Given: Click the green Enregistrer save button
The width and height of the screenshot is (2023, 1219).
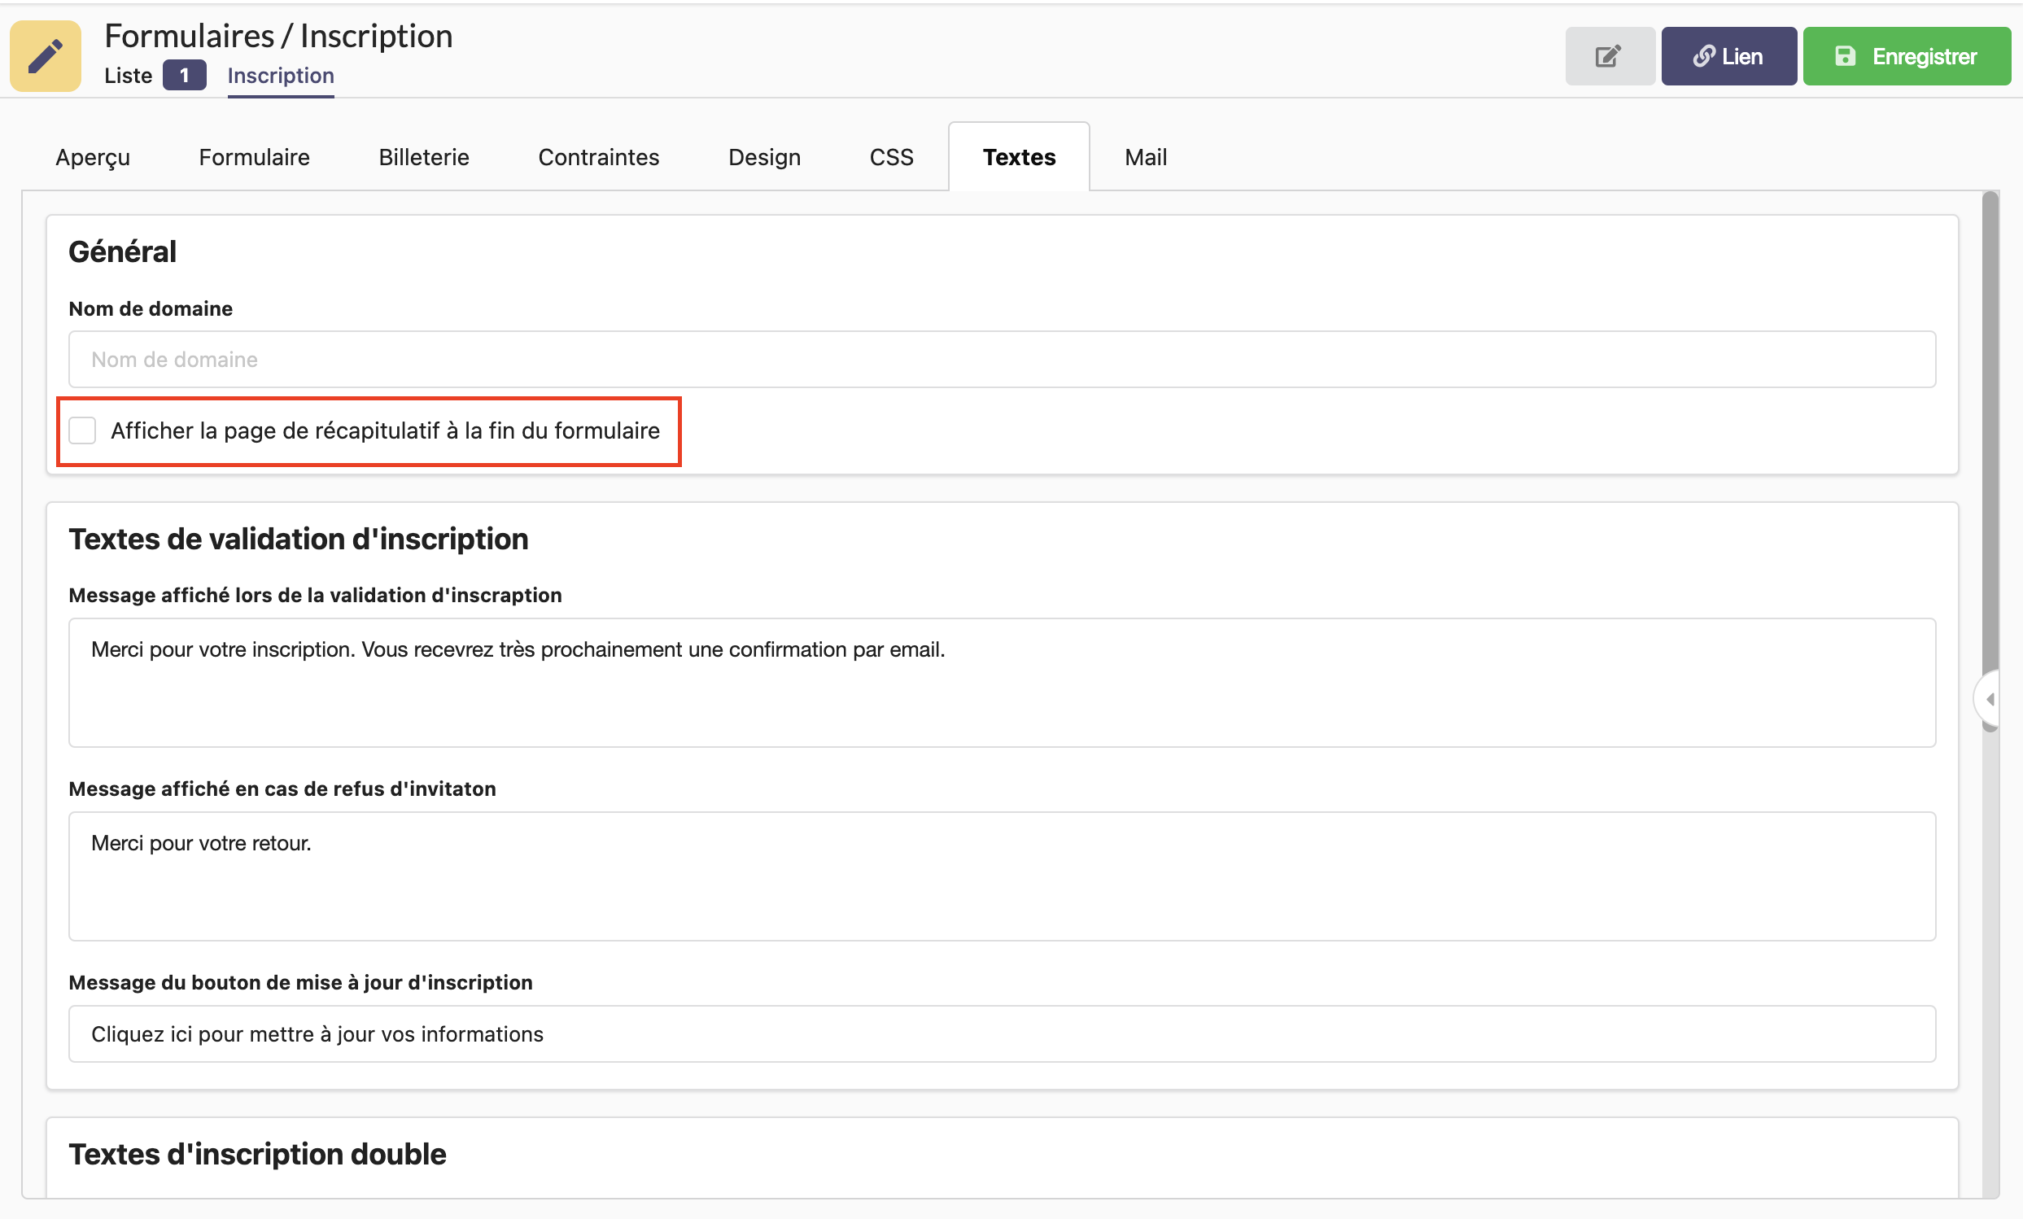Looking at the screenshot, I should 1906,56.
